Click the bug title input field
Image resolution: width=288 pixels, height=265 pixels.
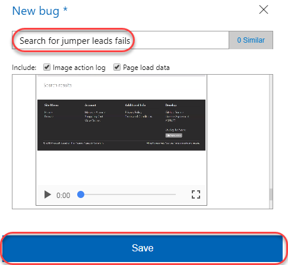(x=121, y=40)
